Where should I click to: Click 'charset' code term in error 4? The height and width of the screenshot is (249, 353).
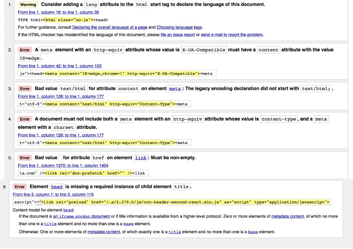point(64,127)
